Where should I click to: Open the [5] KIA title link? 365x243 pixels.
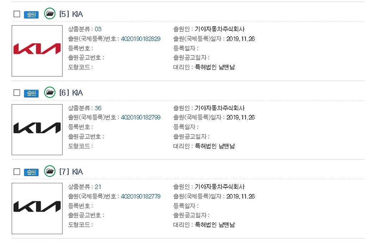[x=71, y=14]
